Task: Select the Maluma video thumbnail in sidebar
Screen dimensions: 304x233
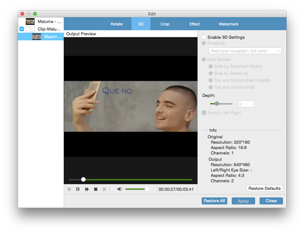Action: 30,21
